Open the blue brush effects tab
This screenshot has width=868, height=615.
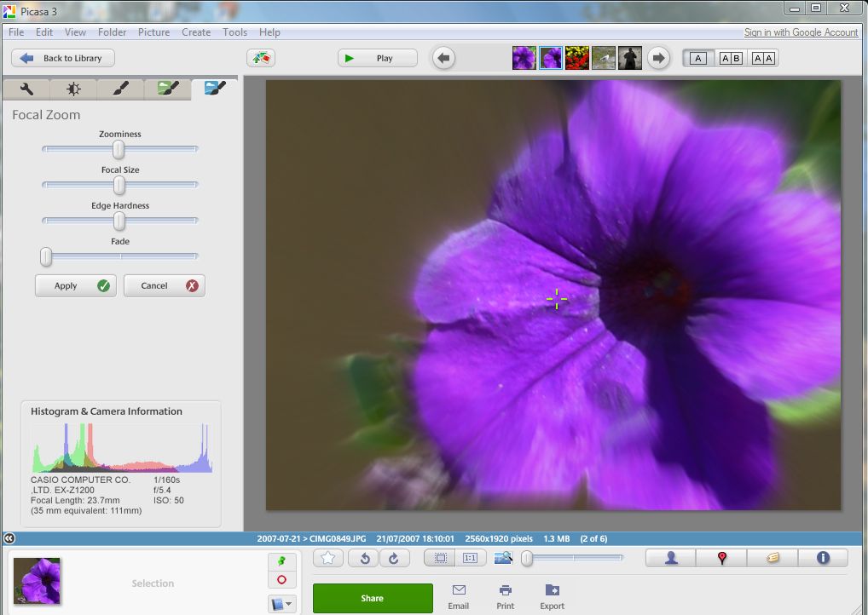pos(215,89)
